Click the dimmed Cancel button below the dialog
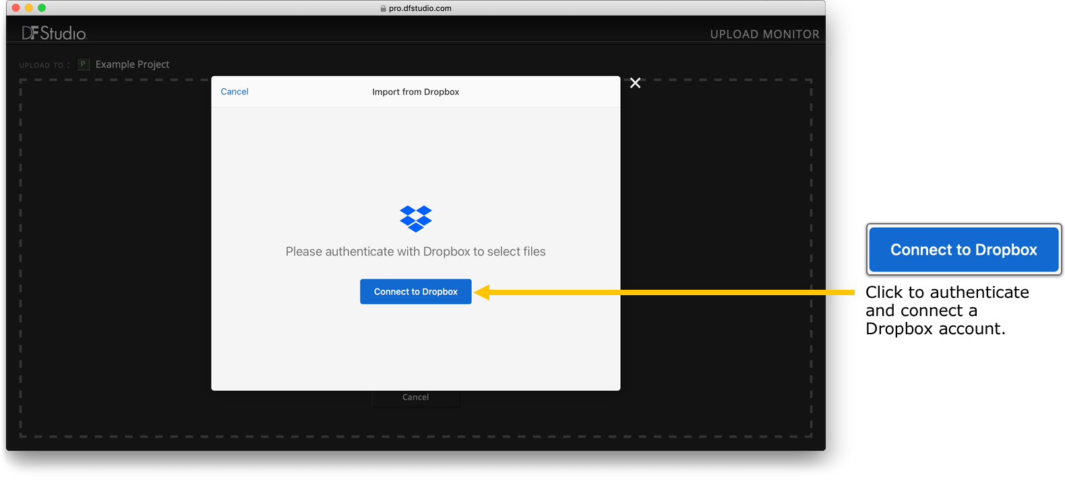The image size is (1065, 496). [x=416, y=398]
